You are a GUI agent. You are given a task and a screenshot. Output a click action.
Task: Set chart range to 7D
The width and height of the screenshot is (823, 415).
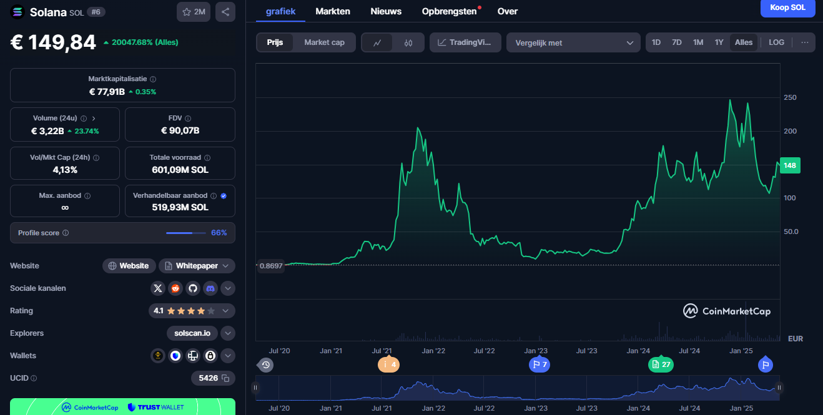pos(677,42)
